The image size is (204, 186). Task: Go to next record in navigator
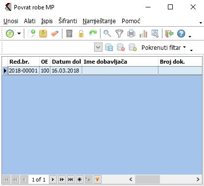pos(53,179)
